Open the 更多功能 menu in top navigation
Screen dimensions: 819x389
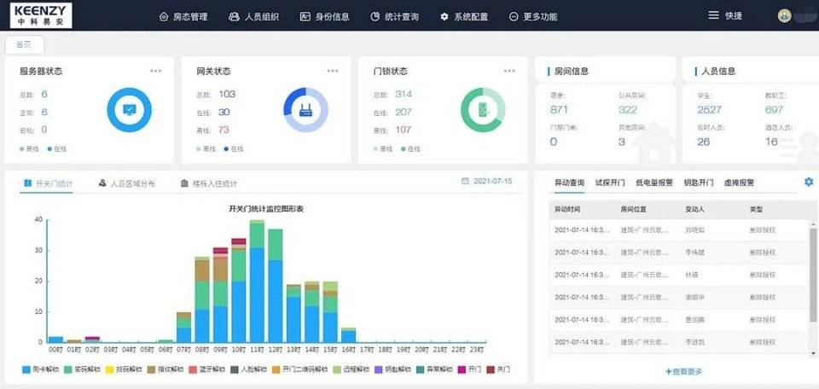pos(533,16)
